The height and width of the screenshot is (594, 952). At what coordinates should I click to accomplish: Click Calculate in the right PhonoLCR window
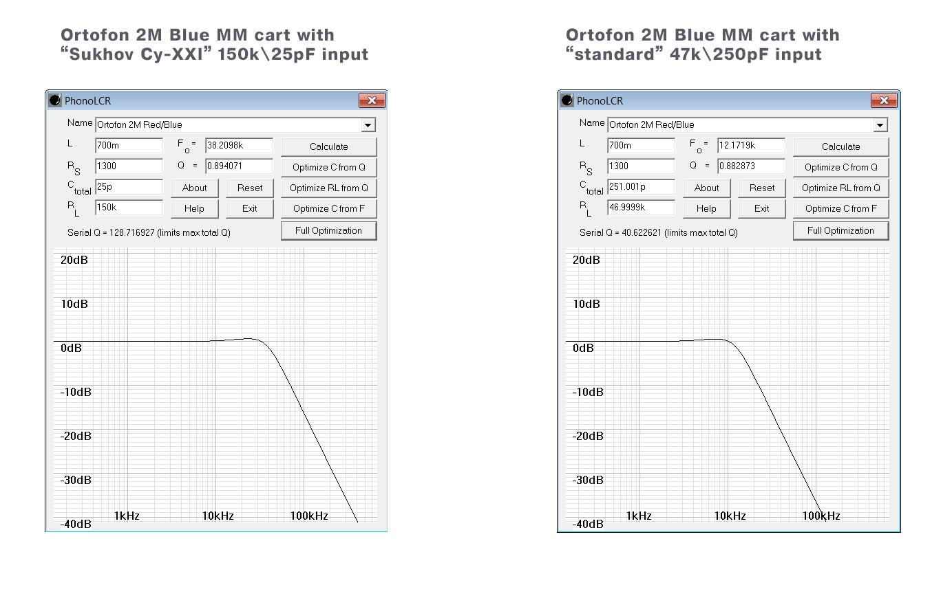coord(841,146)
